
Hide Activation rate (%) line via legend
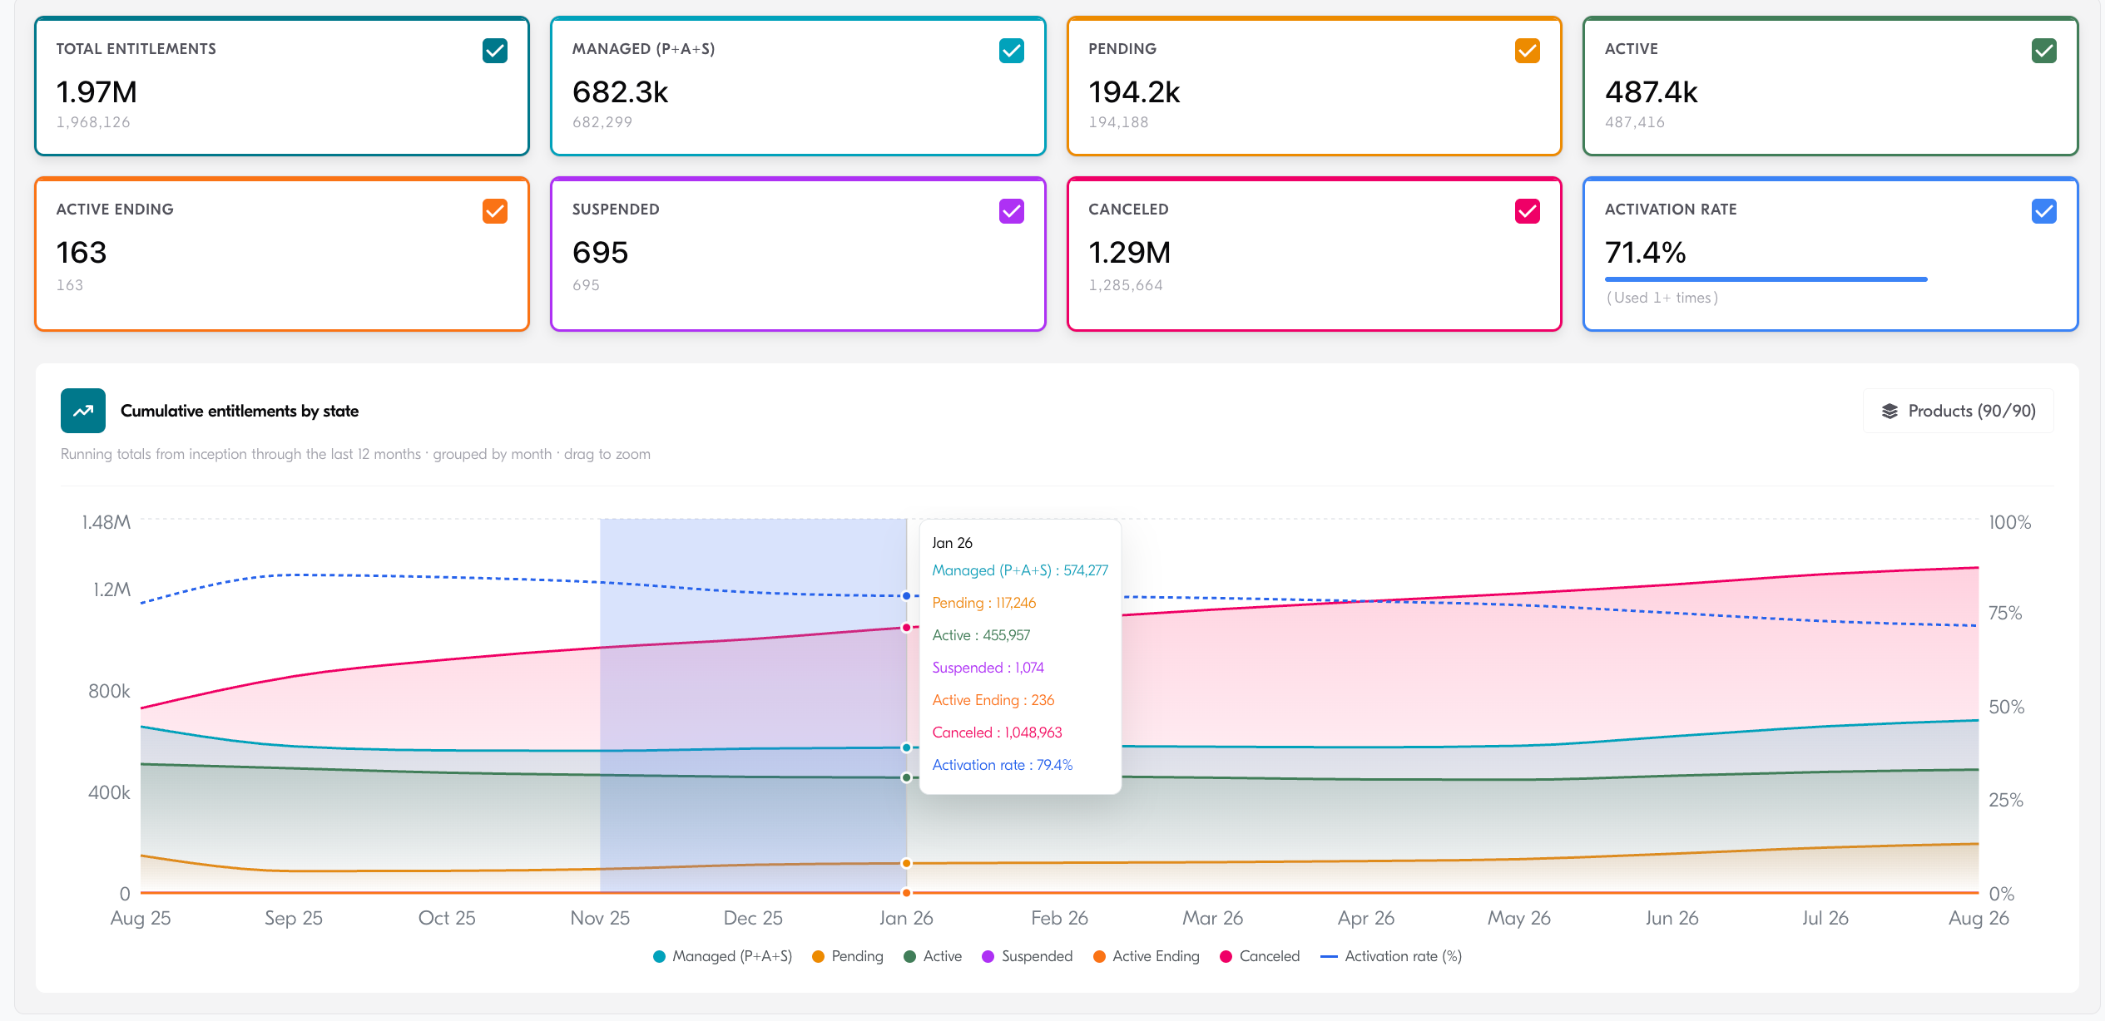[1391, 956]
